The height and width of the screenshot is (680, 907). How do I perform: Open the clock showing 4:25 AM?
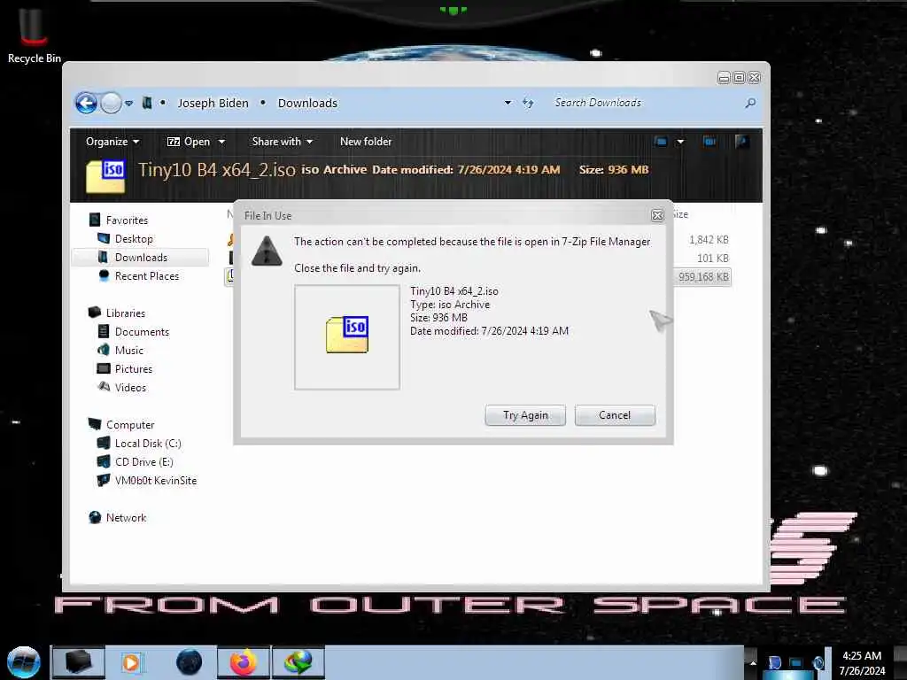coord(862,663)
